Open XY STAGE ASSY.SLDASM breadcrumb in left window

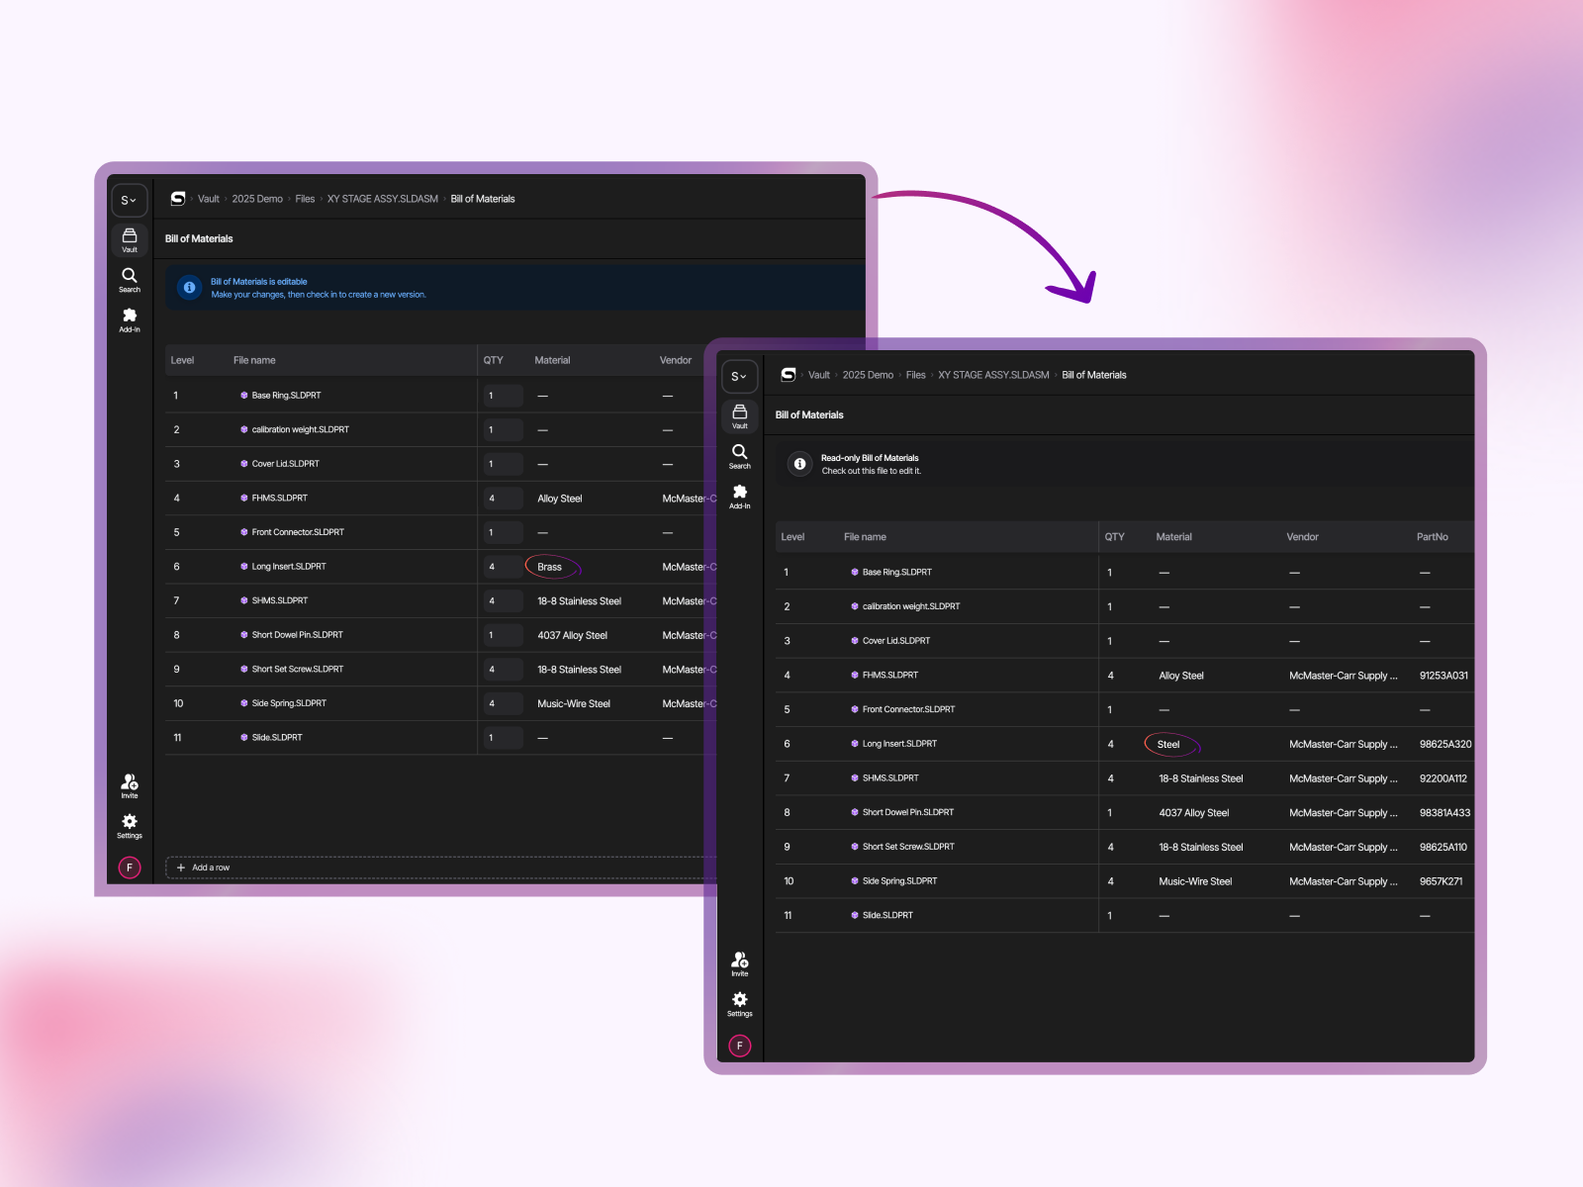tap(383, 199)
